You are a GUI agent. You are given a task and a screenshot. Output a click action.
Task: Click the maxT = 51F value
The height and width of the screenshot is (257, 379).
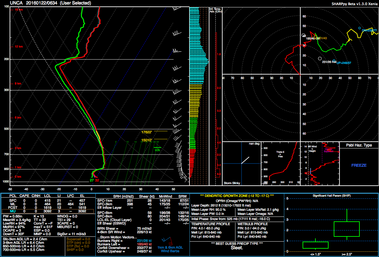[x=43, y=227]
